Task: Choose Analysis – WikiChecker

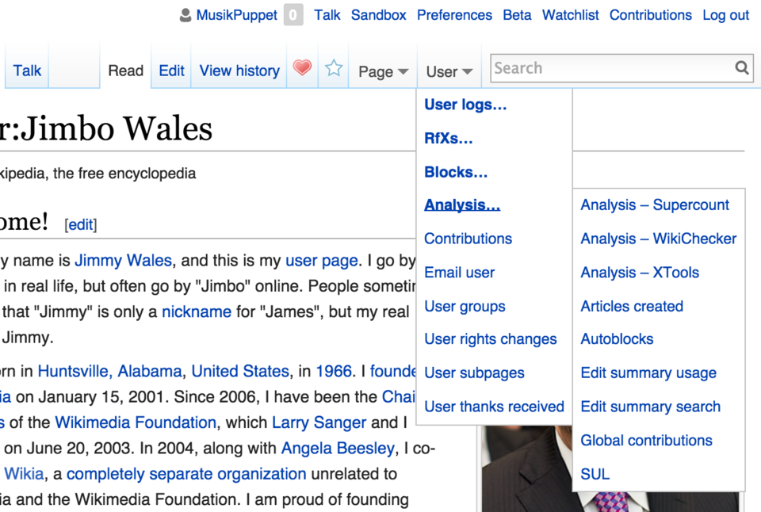Action: click(659, 239)
